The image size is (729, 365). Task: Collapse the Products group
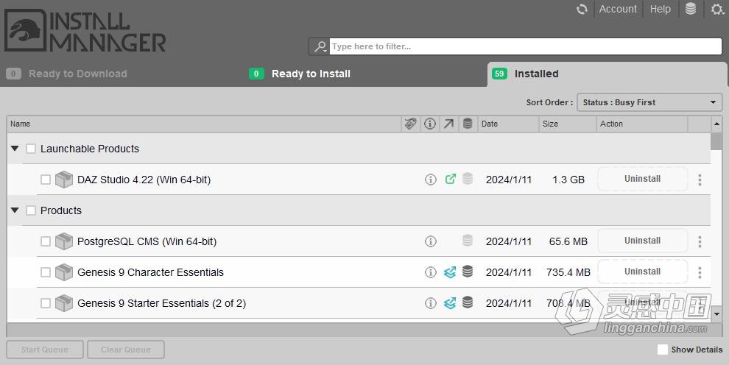pos(15,210)
